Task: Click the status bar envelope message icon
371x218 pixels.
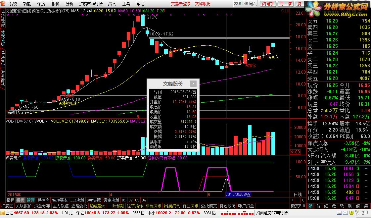Action: coord(345,213)
